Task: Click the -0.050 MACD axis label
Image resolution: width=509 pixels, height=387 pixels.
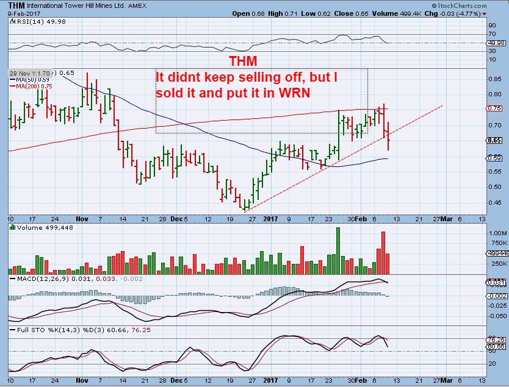Action: [497, 316]
